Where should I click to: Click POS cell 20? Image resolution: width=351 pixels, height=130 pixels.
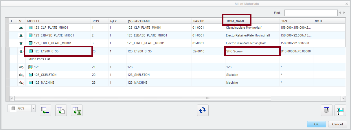(100, 51)
